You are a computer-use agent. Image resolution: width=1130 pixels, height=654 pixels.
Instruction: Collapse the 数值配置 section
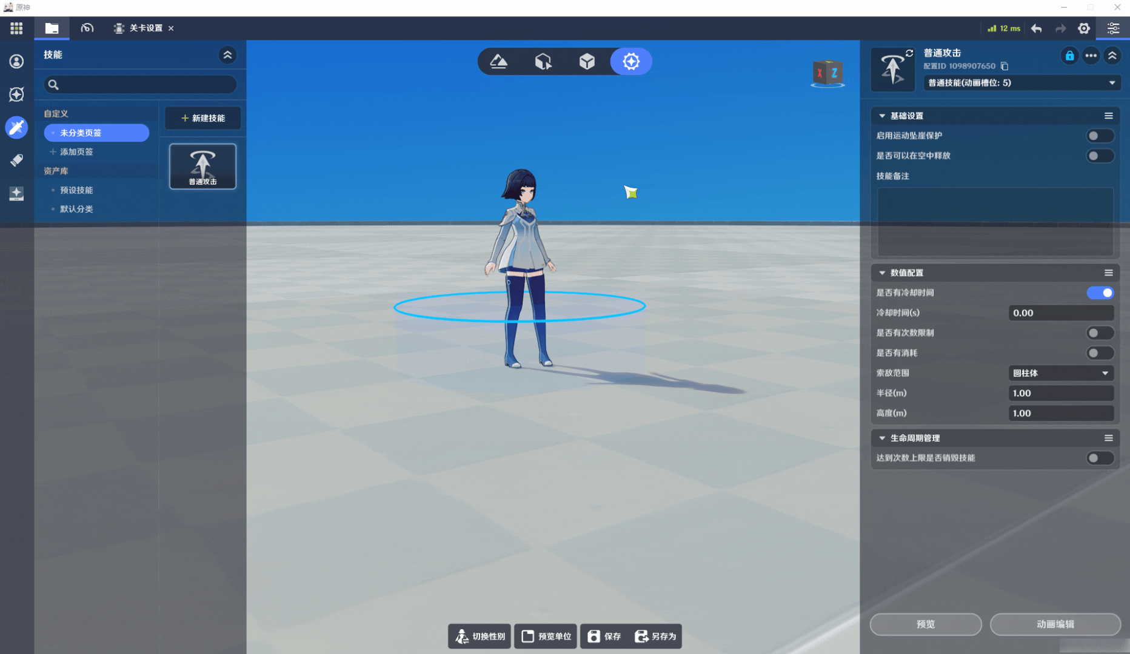882,273
